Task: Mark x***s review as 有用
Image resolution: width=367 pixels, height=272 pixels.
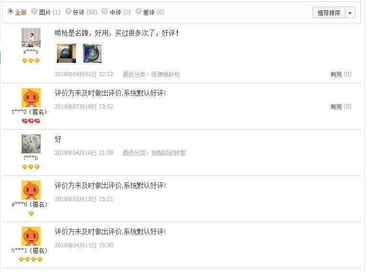Action: [x=336, y=74]
